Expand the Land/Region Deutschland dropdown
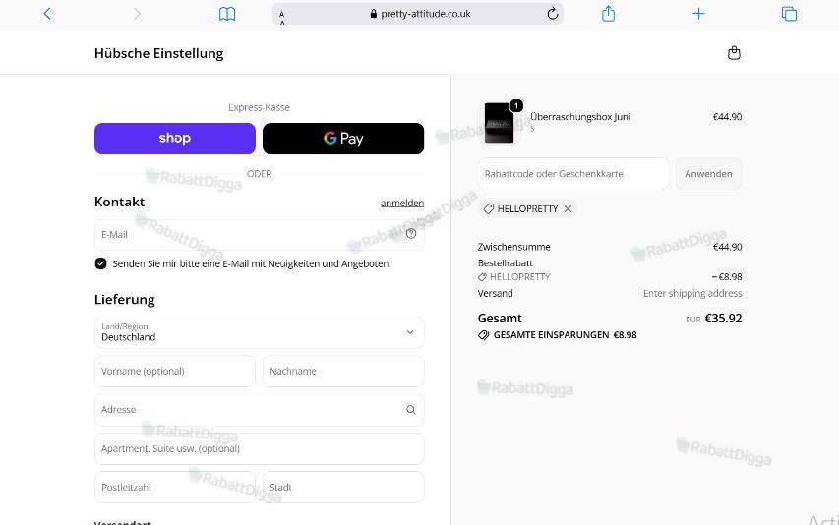839x525 pixels. [260, 332]
